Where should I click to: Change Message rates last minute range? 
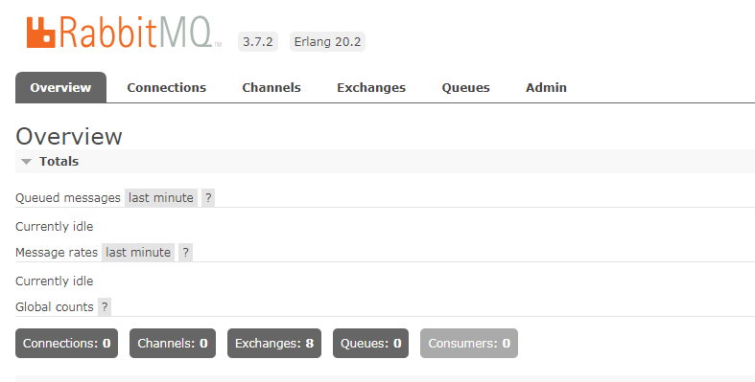point(138,252)
